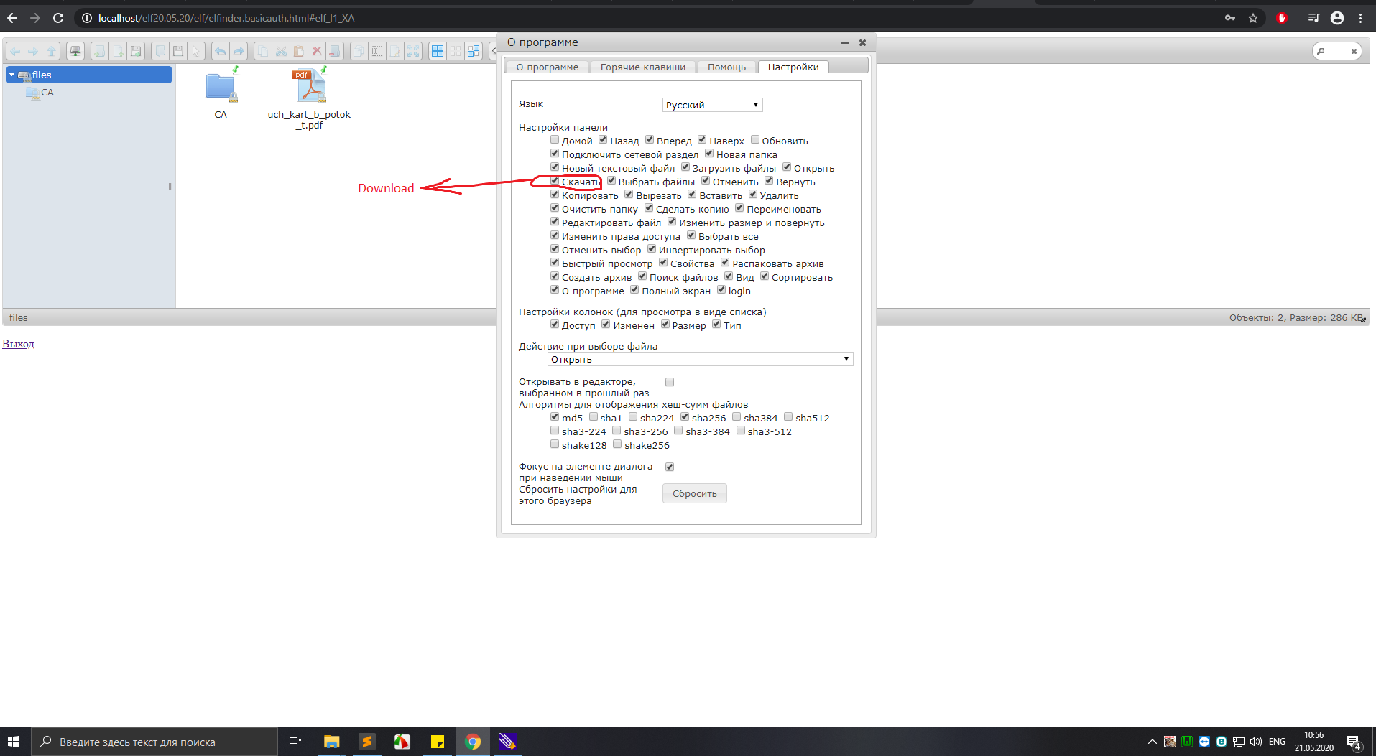This screenshot has width=1376, height=756.
Task: Switch to the Горячие клавиши tab
Action: [x=642, y=66]
